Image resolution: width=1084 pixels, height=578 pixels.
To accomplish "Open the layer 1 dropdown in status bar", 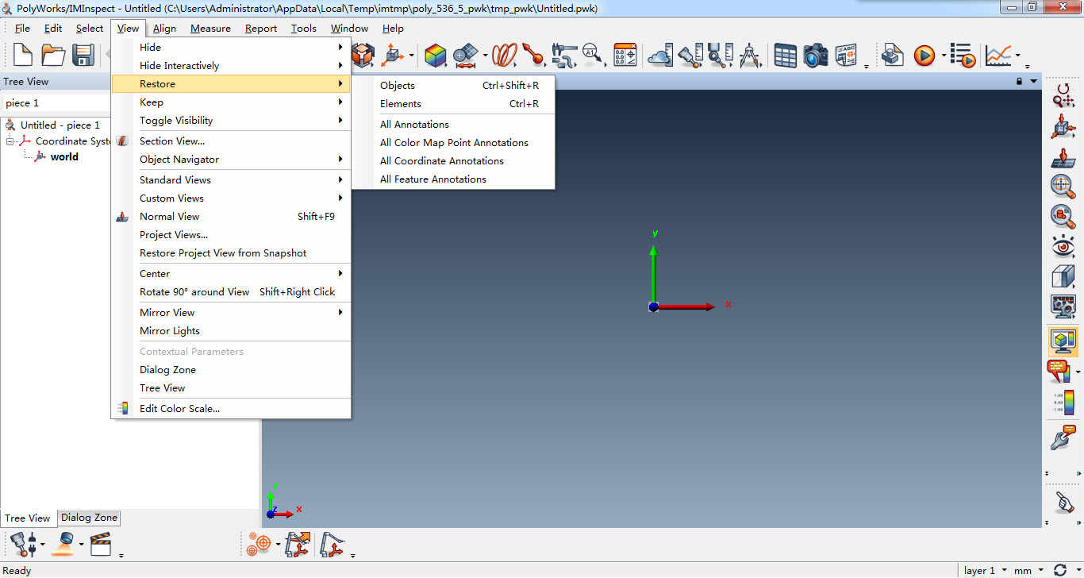I will click(1004, 570).
